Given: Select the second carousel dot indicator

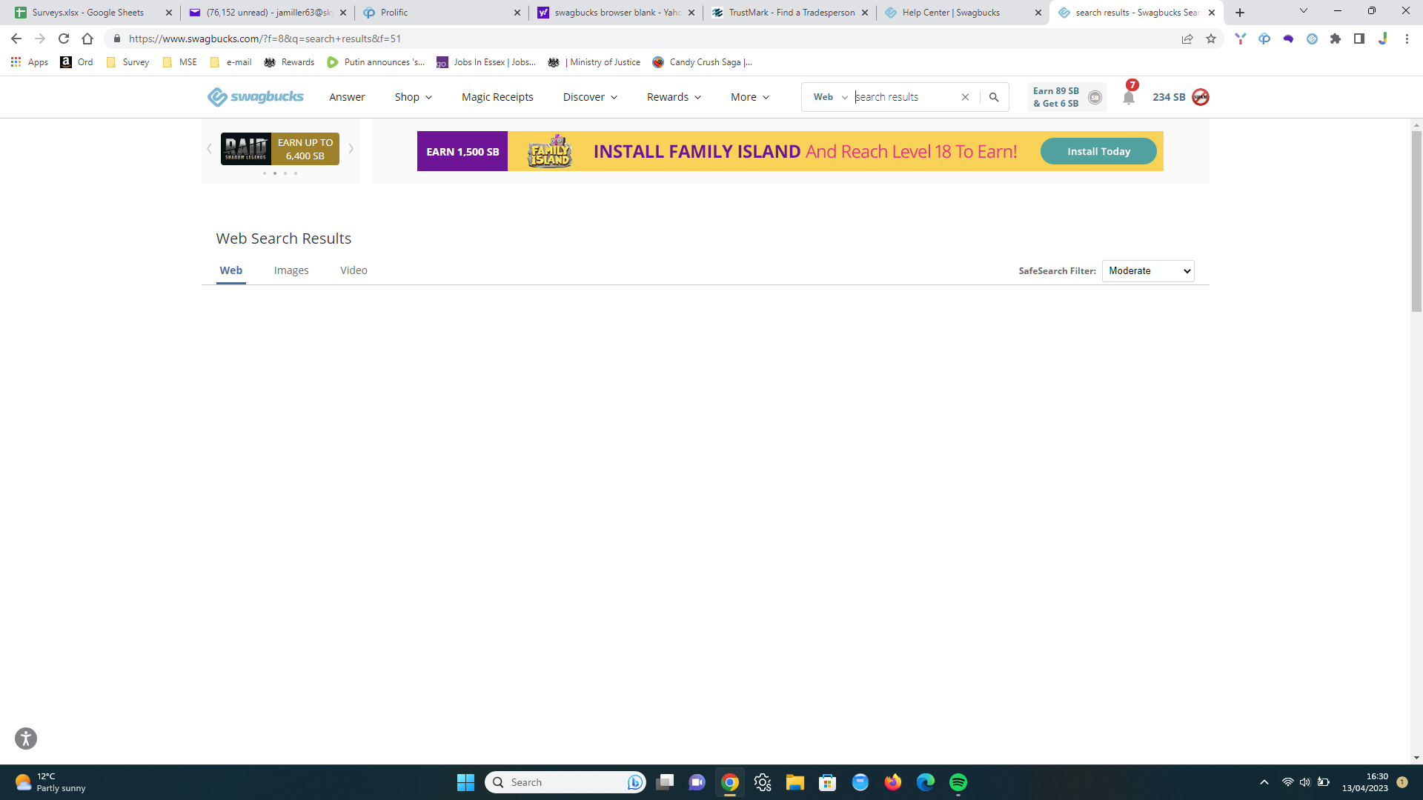Looking at the screenshot, I should (275, 173).
